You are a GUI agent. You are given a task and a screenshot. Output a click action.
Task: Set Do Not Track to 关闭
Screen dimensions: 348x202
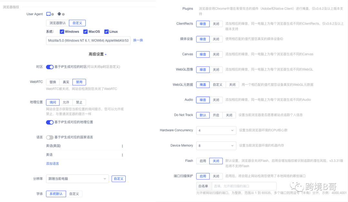[x=229, y=115]
